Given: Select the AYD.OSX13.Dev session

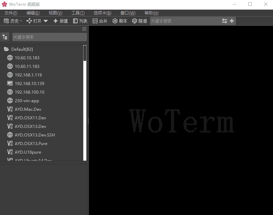Looking at the screenshot, I should 30,126.
